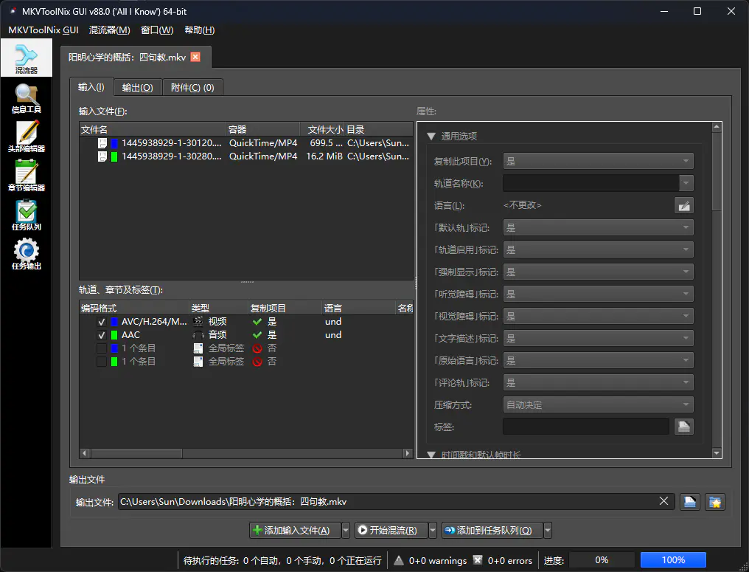The image size is (749, 572).
Task: Click the 添加输入文件(A) button
Action: [x=294, y=530]
